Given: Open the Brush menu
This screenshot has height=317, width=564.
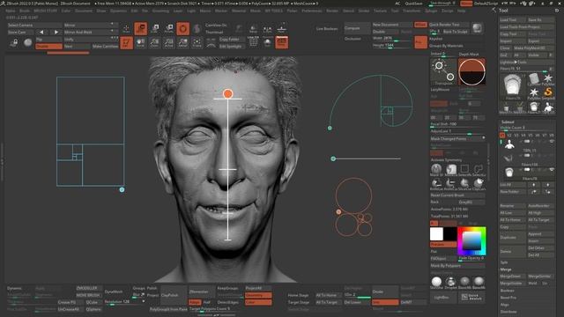Looking at the screenshot, I should click(25, 11).
